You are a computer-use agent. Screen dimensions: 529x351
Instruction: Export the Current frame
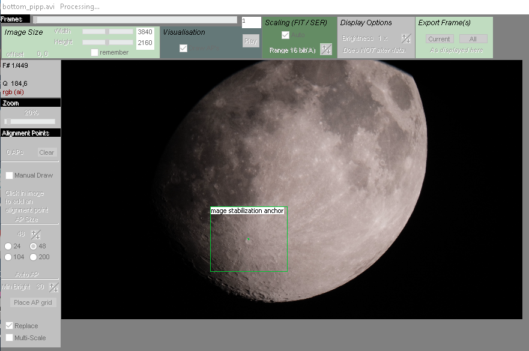[439, 39]
